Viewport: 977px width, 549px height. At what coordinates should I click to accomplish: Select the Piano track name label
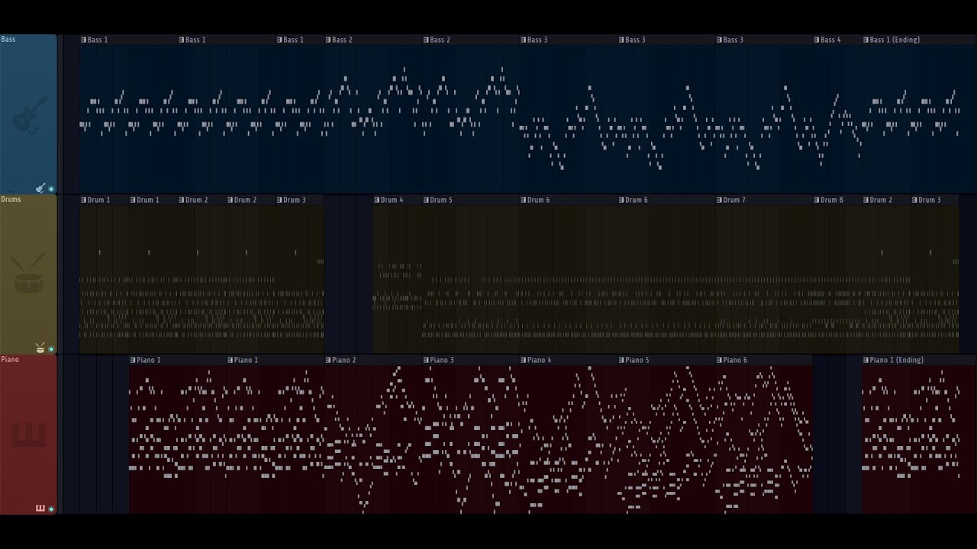coord(10,360)
